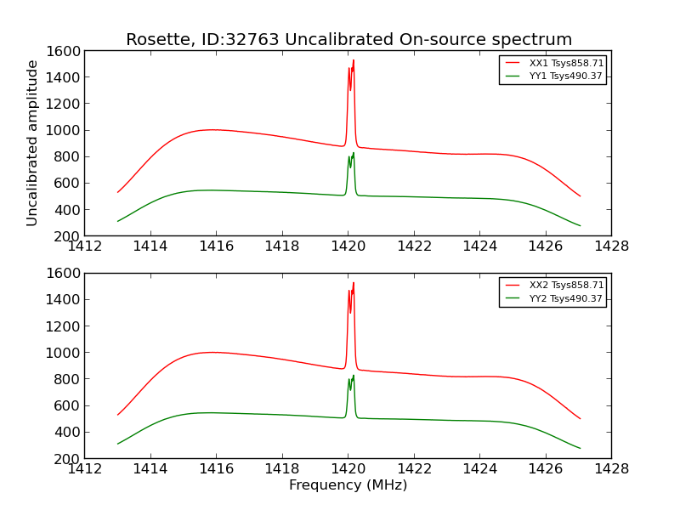680x510 pixels.
Task: Click the 1600 y-tick label on lower plot
Action: 63,273
